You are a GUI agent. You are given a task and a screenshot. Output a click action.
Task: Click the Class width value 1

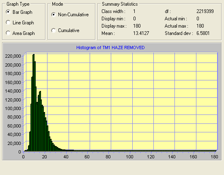pyautogui.click(x=134, y=11)
